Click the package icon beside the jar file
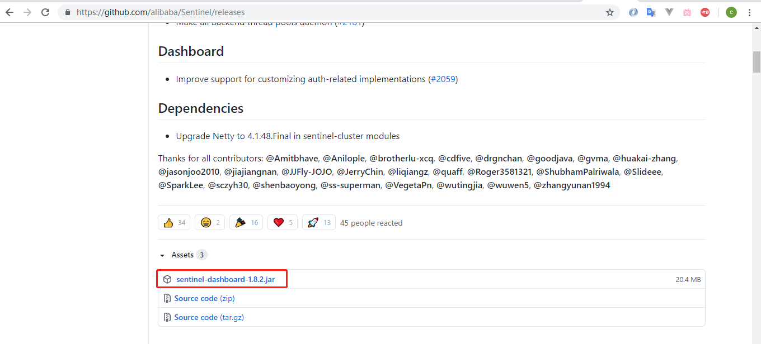The width and height of the screenshot is (761, 344). [x=167, y=279]
